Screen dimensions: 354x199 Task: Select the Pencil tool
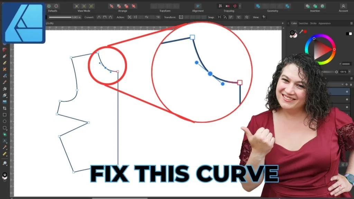point(4,63)
